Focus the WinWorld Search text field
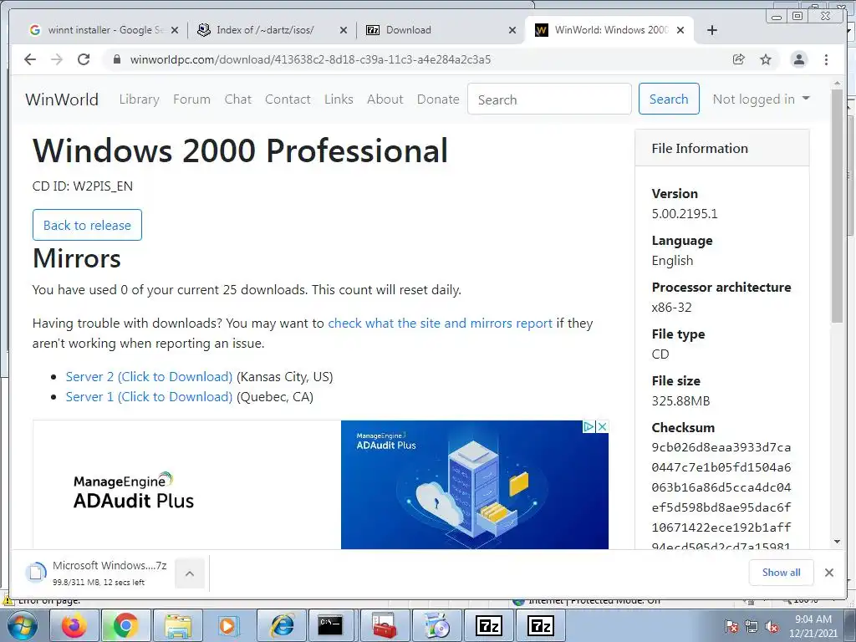Viewport: 856px width, 642px height. pyautogui.click(x=549, y=99)
